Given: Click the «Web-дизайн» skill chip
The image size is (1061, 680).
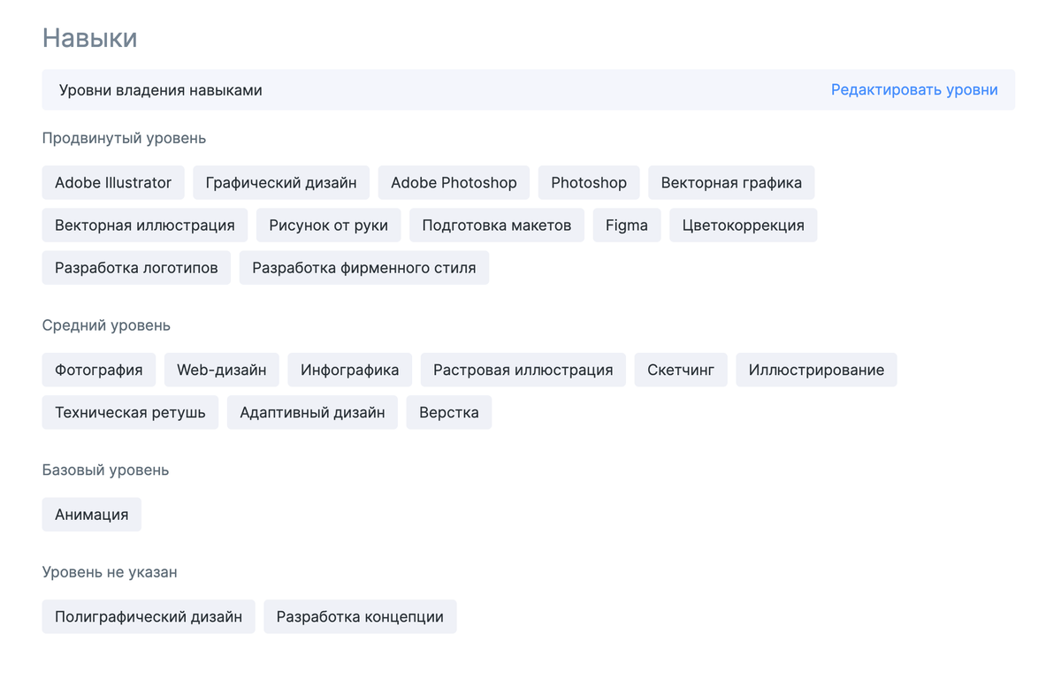Looking at the screenshot, I should coord(221,370).
